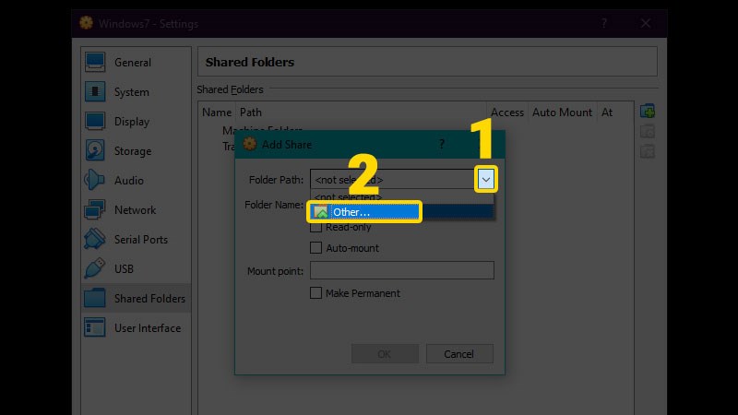The image size is (738, 415).
Task: Click the add shared folder plus icon
Action: [648, 112]
